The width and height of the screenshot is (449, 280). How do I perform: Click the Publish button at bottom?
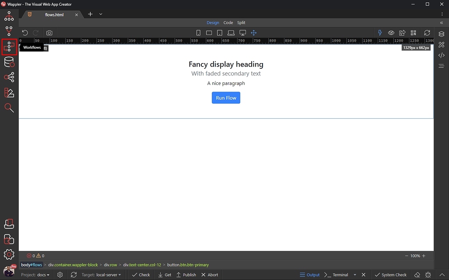click(186, 275)
